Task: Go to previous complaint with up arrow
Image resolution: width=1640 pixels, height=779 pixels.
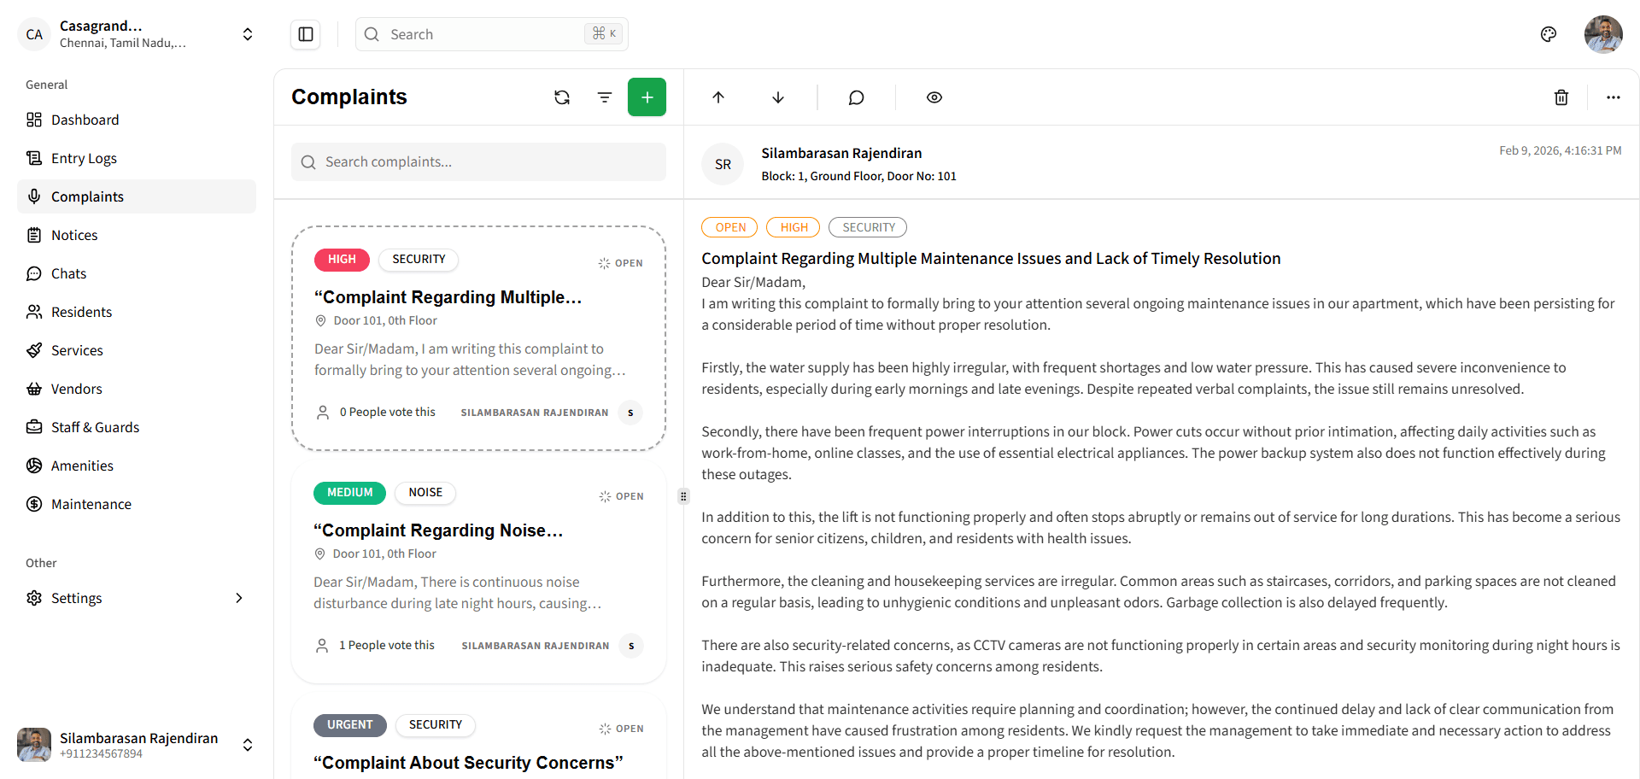Action: point(718,97)
